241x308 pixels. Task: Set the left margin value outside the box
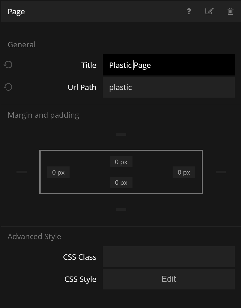[x=22, y=172]
